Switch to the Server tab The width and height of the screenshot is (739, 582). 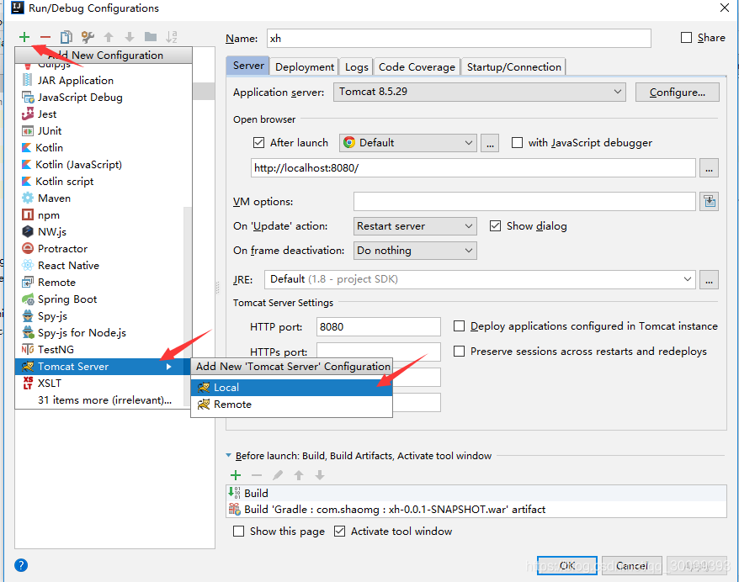click(248, 66)
